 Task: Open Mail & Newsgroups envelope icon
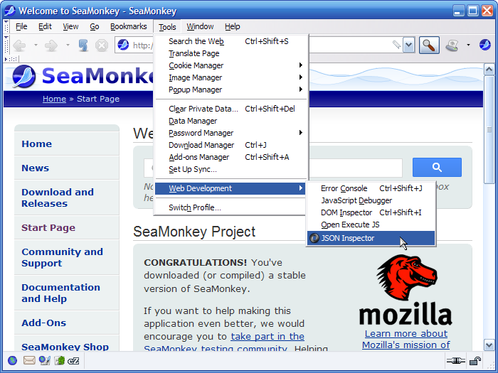tap(29, 360)
